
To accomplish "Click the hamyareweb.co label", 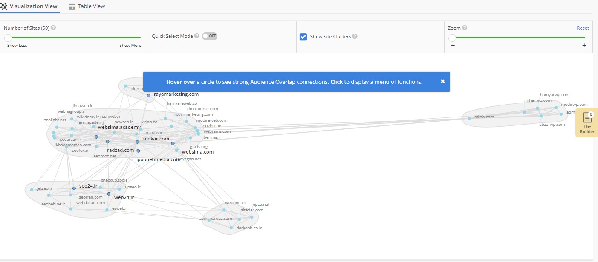I will point(182,103).
